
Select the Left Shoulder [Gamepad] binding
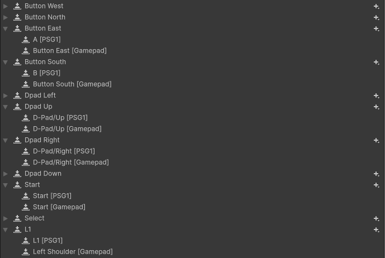[73, 252]
